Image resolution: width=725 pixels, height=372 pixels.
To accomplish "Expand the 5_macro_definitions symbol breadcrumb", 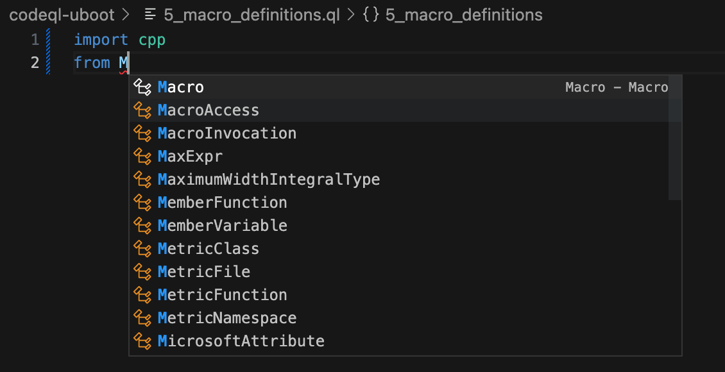I will tap(464, 15).
